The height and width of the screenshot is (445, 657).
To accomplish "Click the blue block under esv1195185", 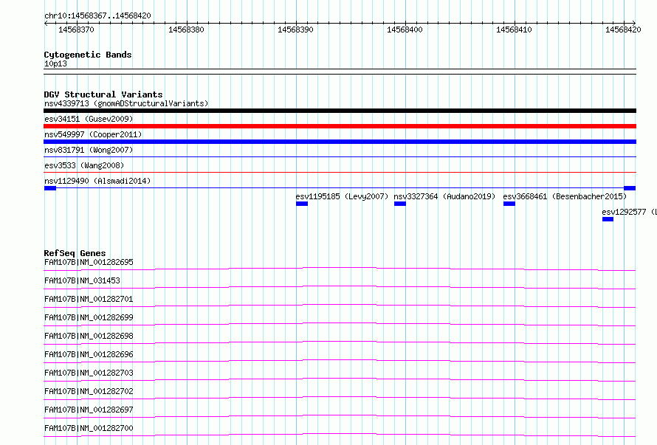I will pos(302,204).
